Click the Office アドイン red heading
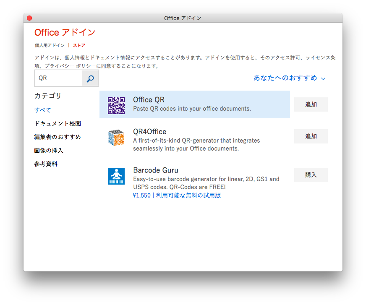The width and height of the screenshot is (366, 305). (x=65, y=32)
